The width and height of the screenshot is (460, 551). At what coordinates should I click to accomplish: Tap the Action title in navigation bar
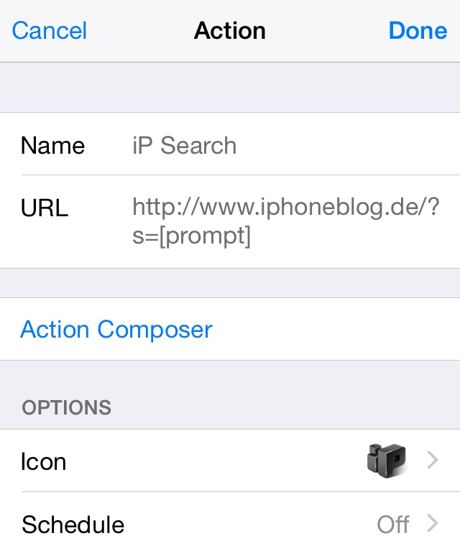pyautogui.click(x=230, y=31)
